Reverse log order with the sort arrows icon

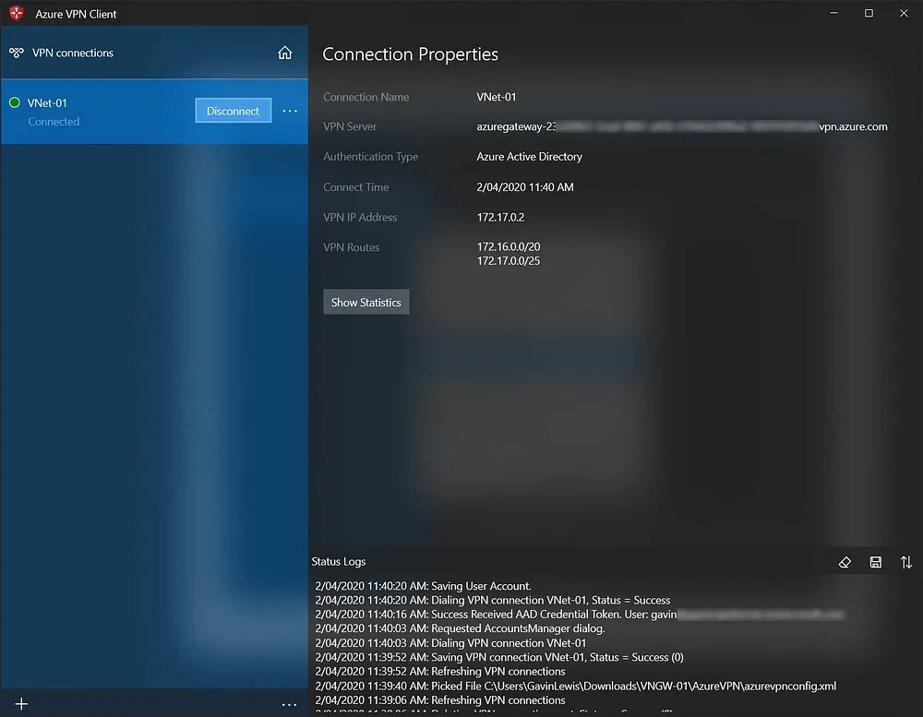[906, 562]
